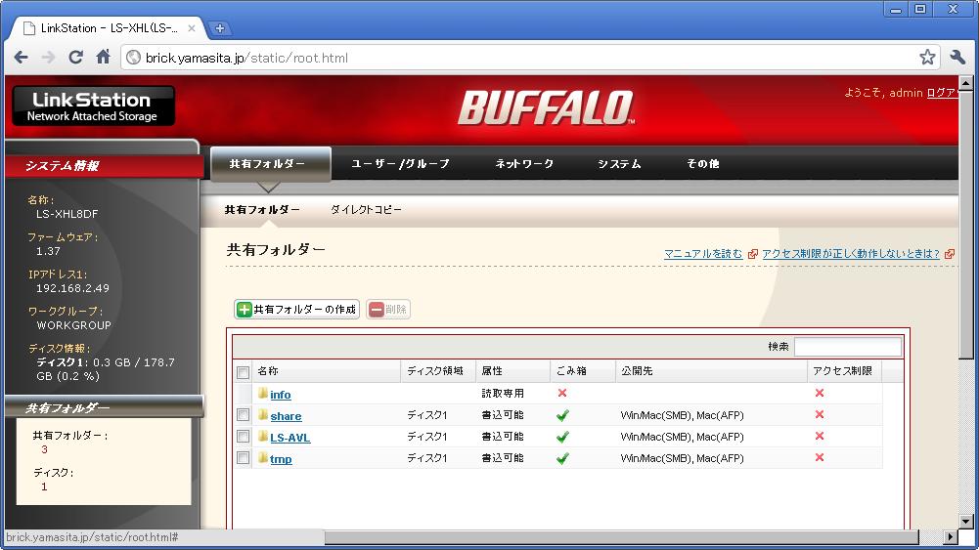Click external link icon beside マニュアルを読む
This screenshot has height=550, width=979.
(752, 254)
